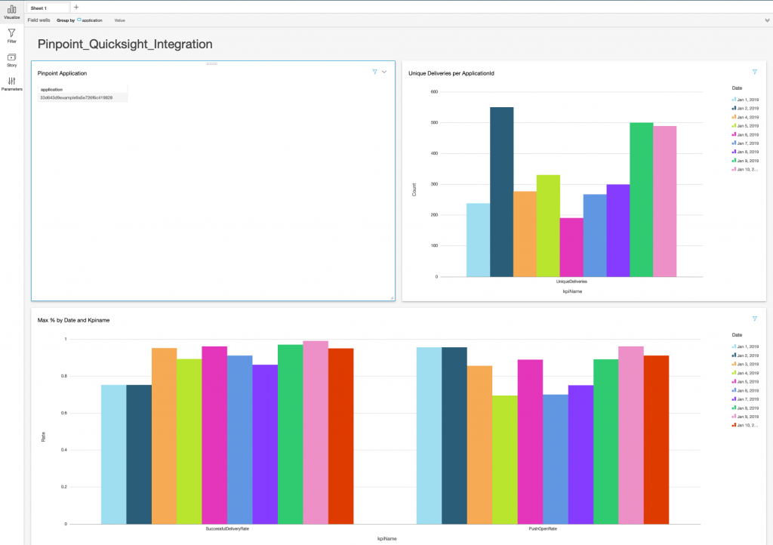
Task: Select Jan 4, 2019 in Unique Deliveries legend
Action: pos(745,117)
